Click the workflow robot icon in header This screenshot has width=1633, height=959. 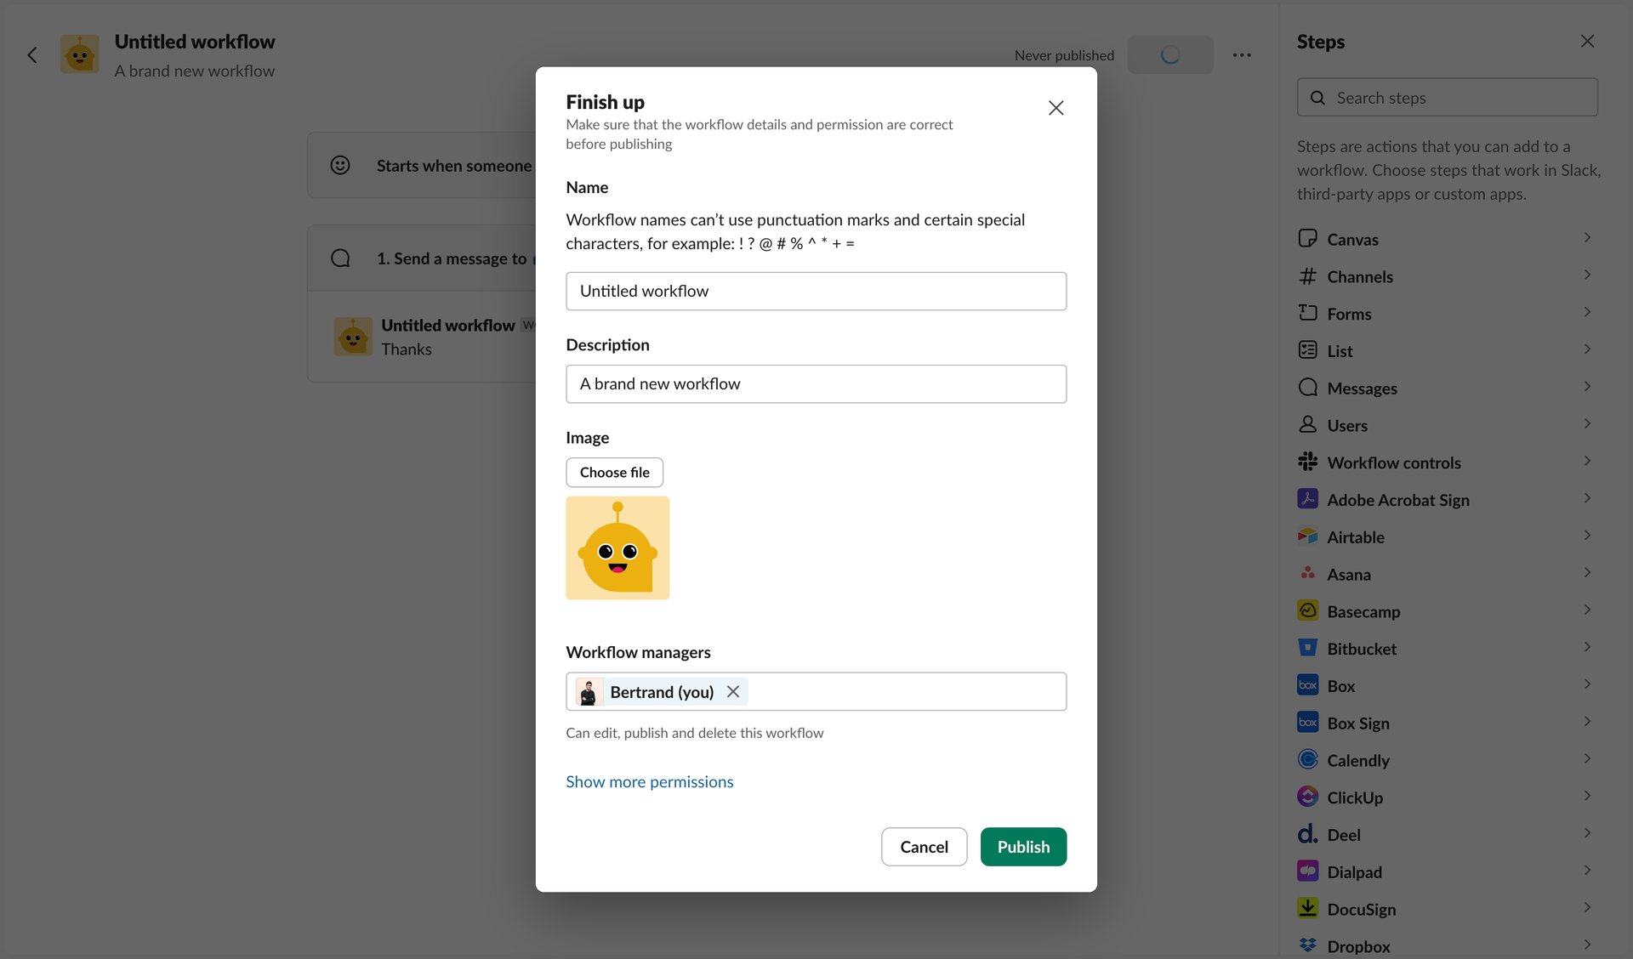click(80, 54)
